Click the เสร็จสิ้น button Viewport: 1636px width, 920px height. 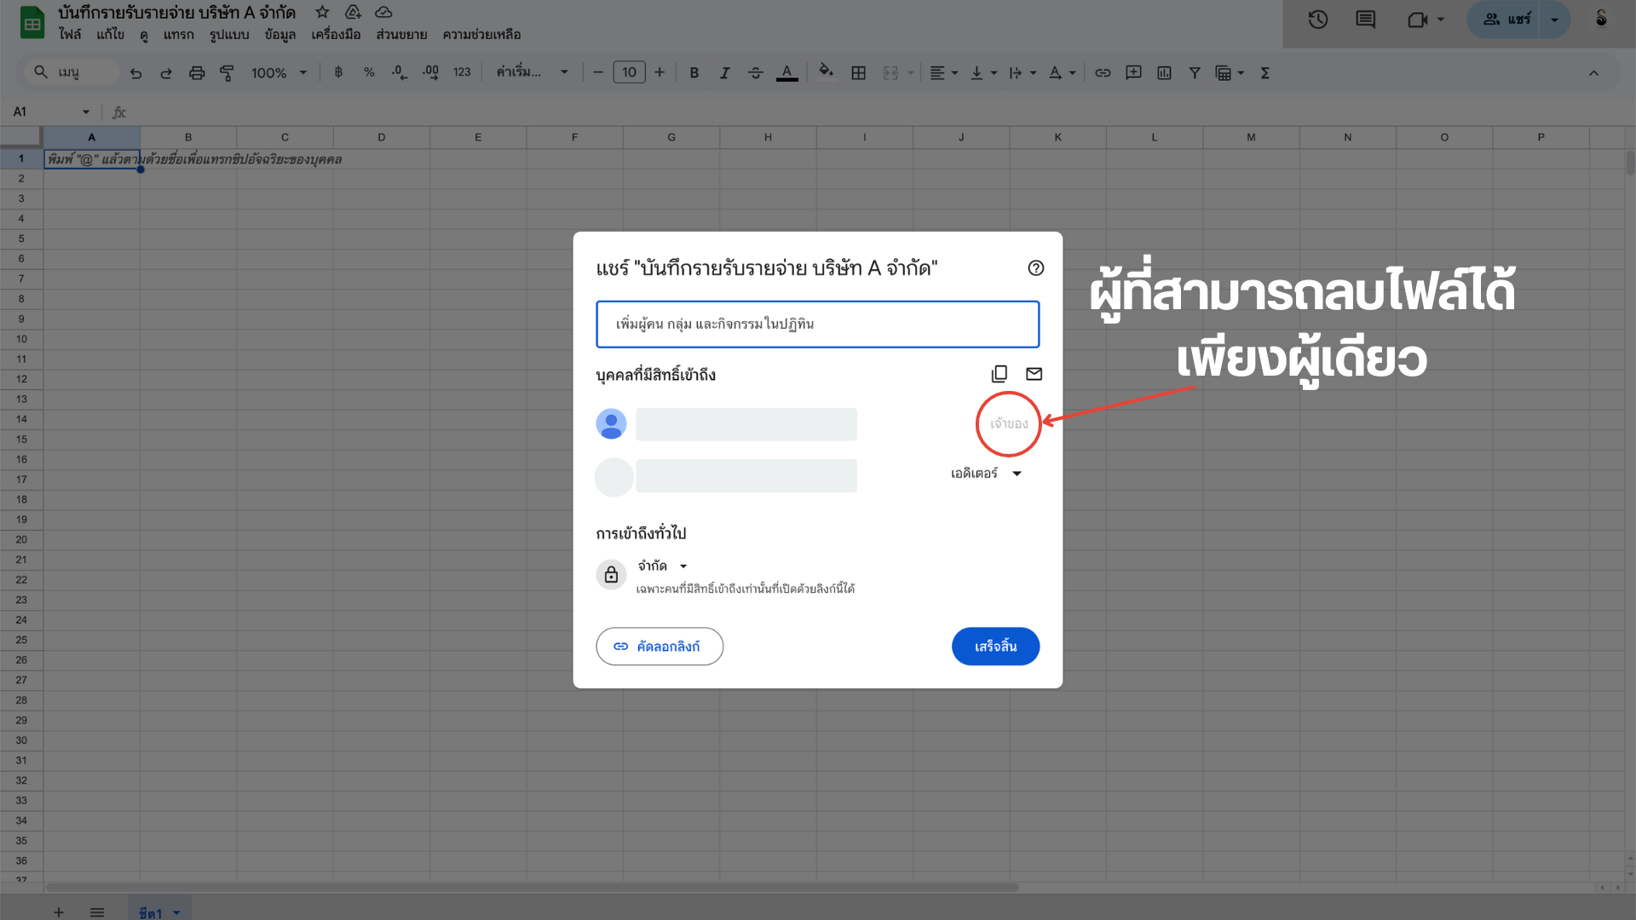[x=995, y=647]
